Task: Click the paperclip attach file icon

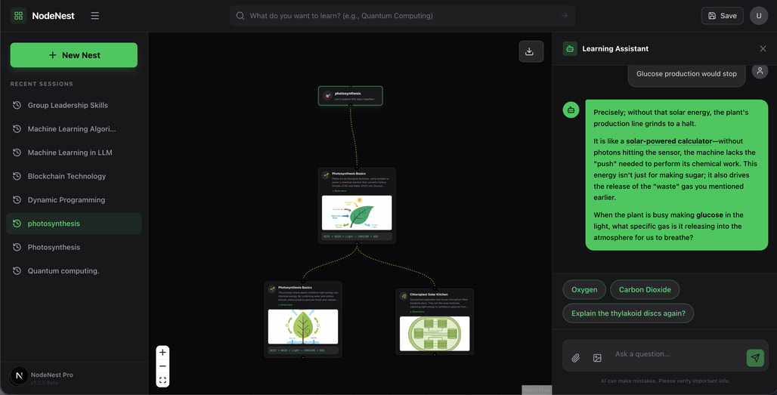Action: [575, 358]
